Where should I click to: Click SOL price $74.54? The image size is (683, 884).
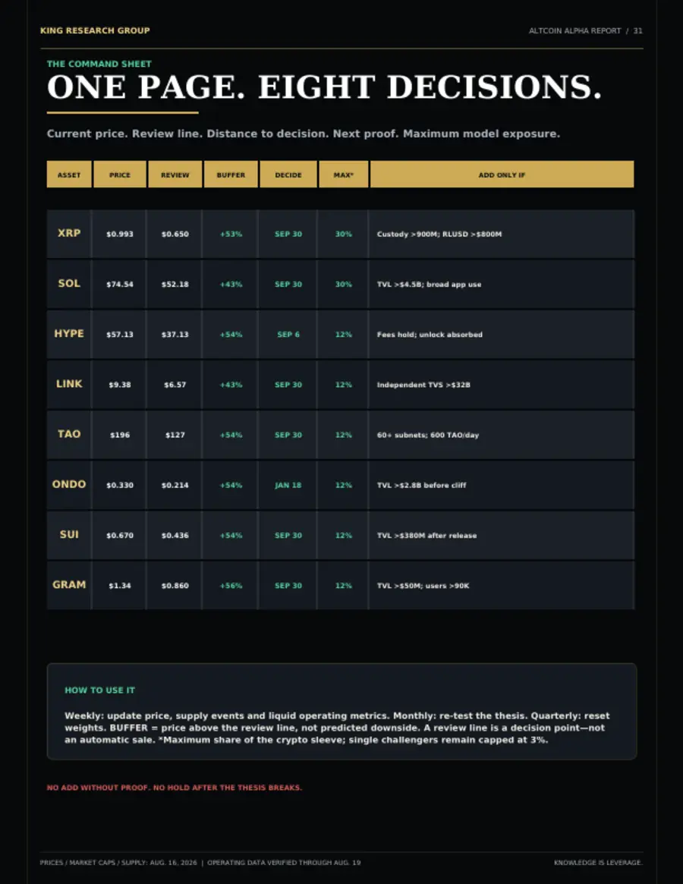(x=120, y=284)
